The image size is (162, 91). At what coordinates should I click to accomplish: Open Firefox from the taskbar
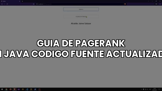pos(10,89)
